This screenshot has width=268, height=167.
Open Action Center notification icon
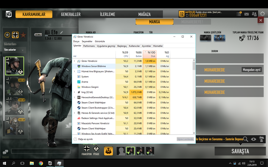[262, 163]
